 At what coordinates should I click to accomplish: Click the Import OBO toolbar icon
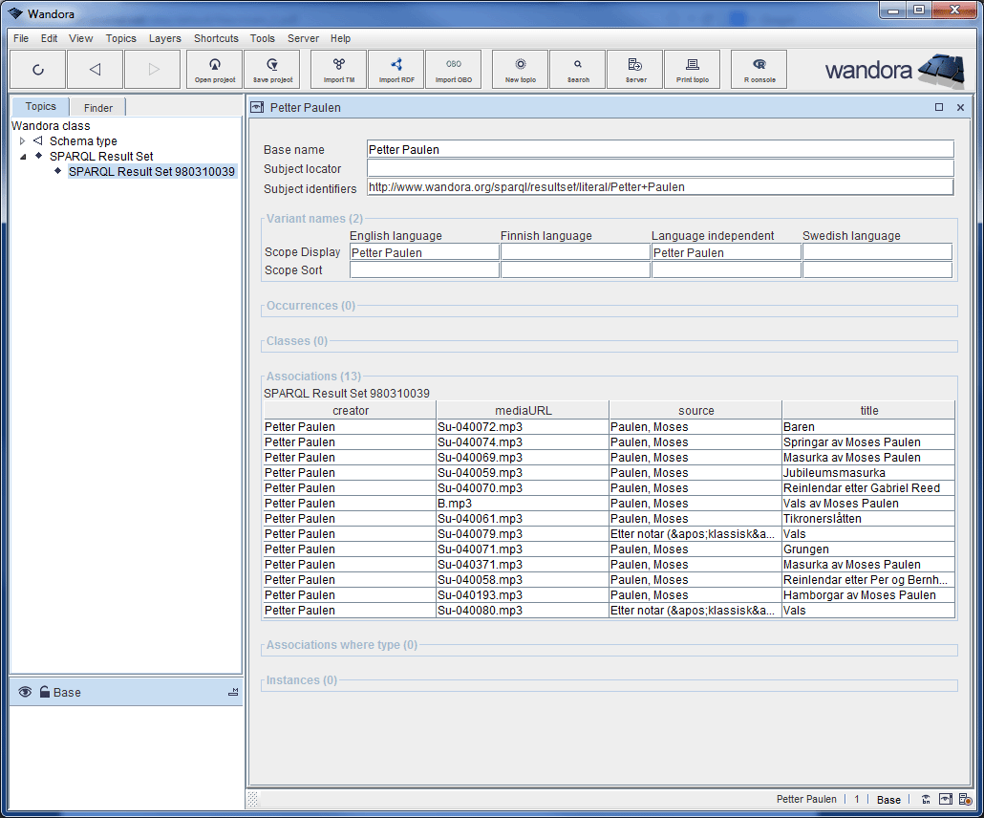click(453, 69)
